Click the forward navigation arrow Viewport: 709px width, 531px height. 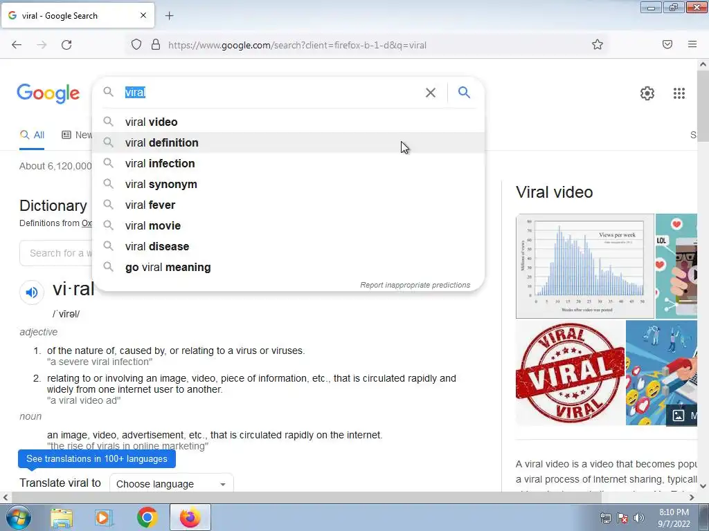coord(42,45)
